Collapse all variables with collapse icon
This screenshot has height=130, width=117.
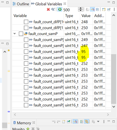pos(97,10)
